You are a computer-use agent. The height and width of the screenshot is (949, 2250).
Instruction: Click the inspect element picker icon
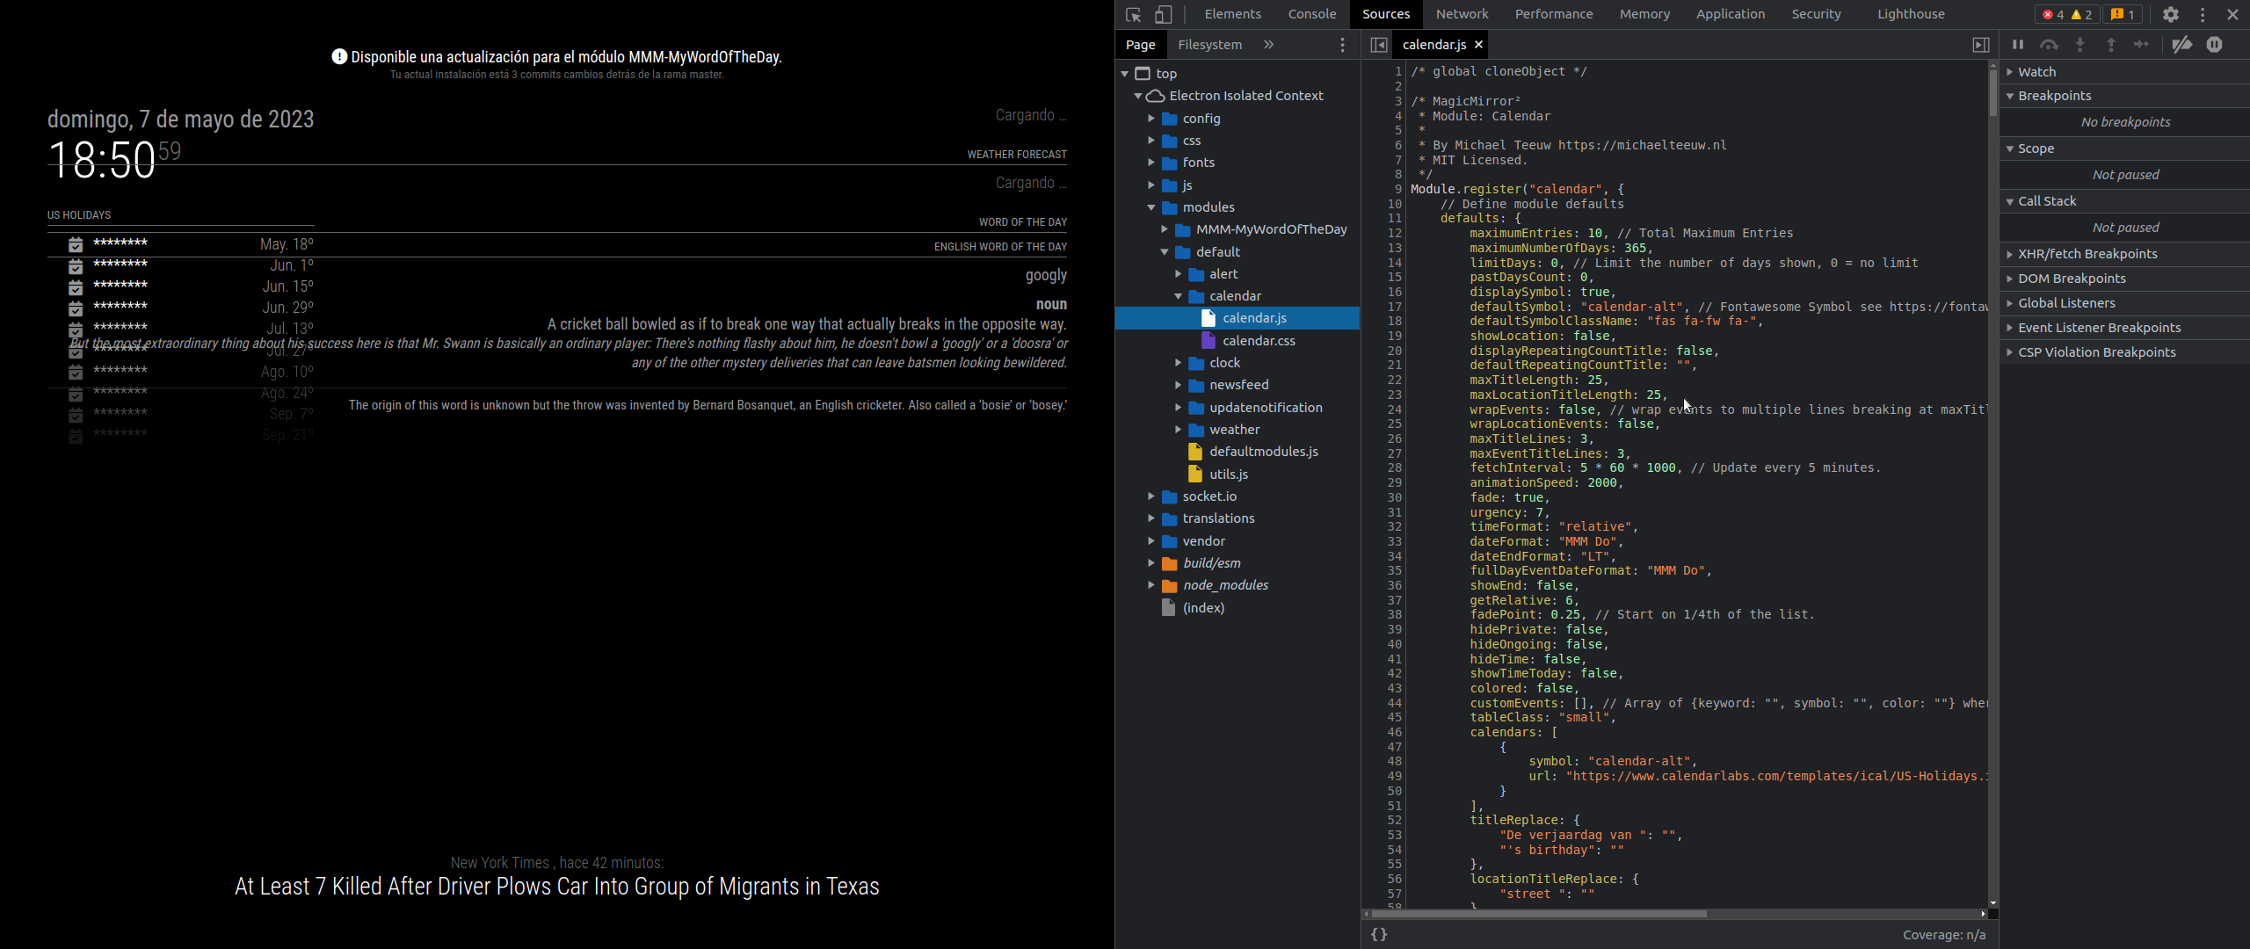[x=1133, y=15]
